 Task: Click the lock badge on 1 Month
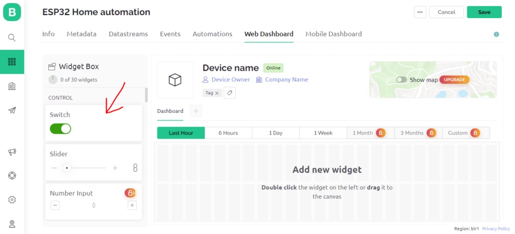381,133
